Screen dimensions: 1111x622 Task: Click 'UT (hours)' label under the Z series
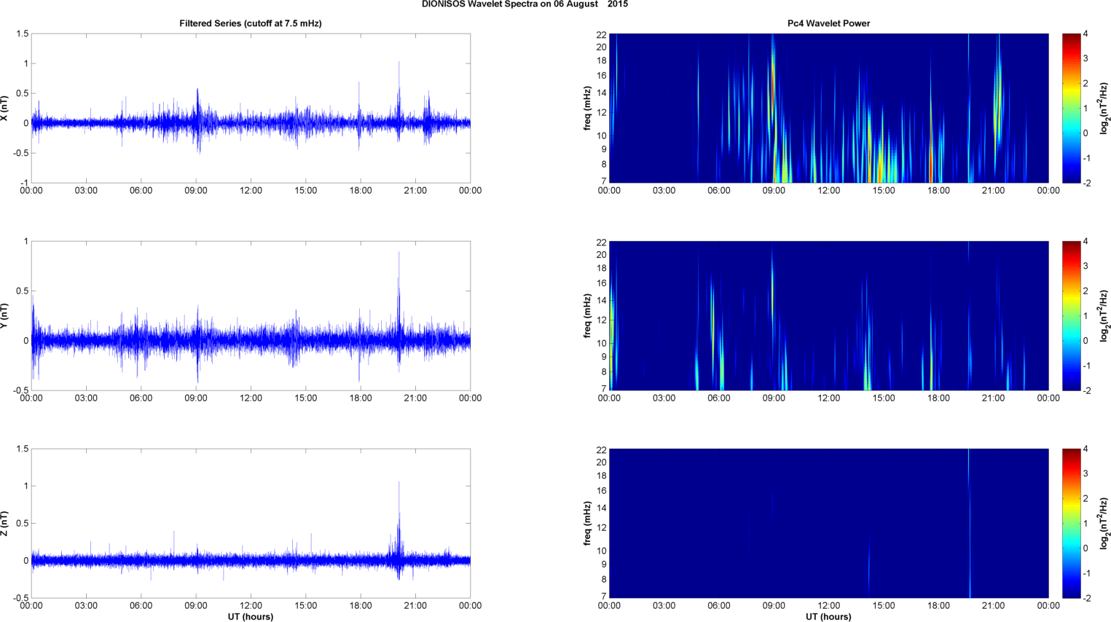pyautogui.click(x=251, y=616)
